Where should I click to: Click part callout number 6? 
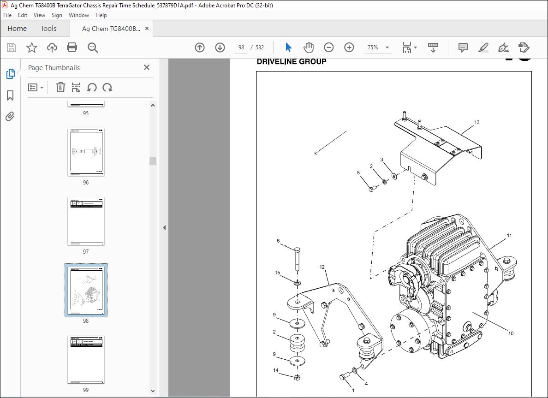pos(278,241)
